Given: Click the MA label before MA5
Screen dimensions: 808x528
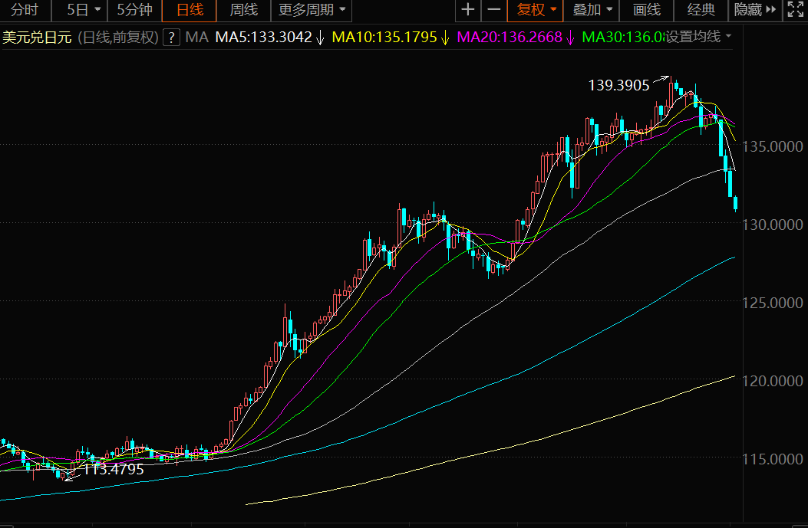Looking at the screenshot, I should tap(196, 37).
